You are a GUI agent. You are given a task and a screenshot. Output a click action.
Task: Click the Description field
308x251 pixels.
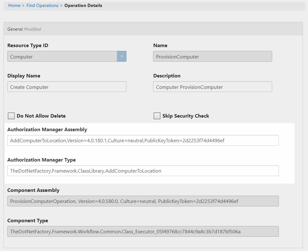tap(212, 87)
